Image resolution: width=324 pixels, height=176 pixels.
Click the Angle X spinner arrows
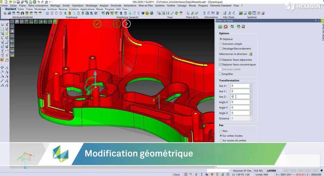[251, 102]
